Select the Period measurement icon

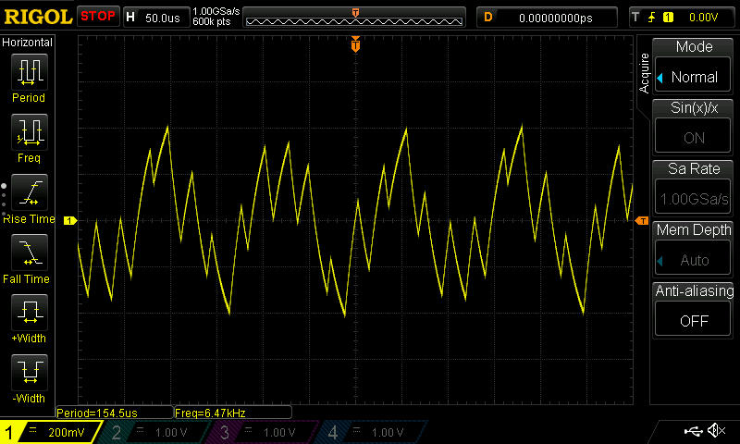30,72
